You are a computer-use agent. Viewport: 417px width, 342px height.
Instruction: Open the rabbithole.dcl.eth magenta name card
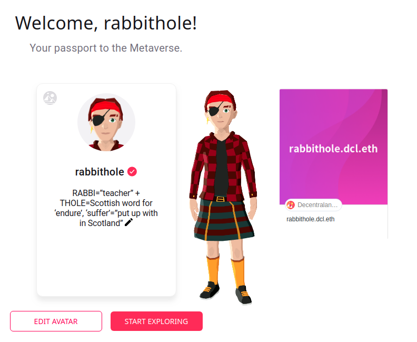point(333,146)
